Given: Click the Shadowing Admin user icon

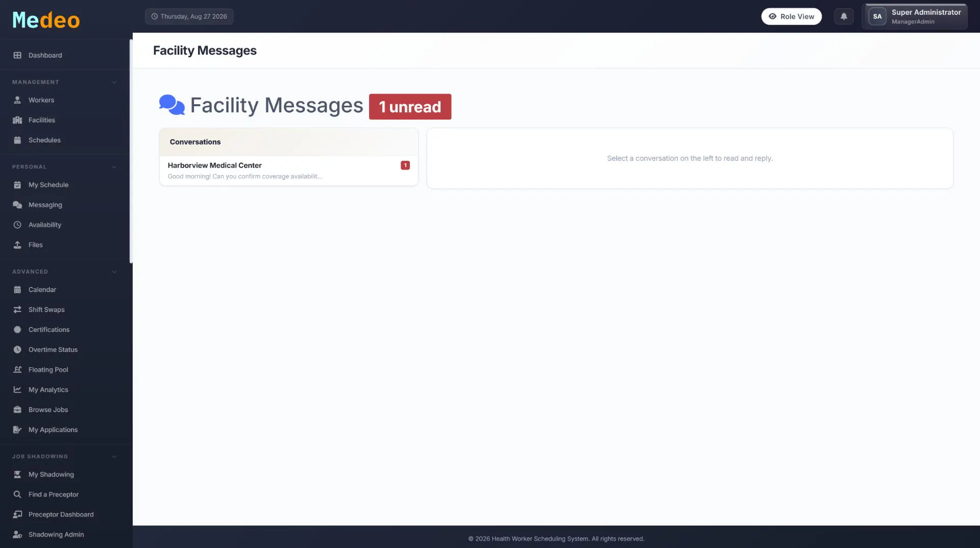Looking at the screenshot, I should click(x=17, y=534).
